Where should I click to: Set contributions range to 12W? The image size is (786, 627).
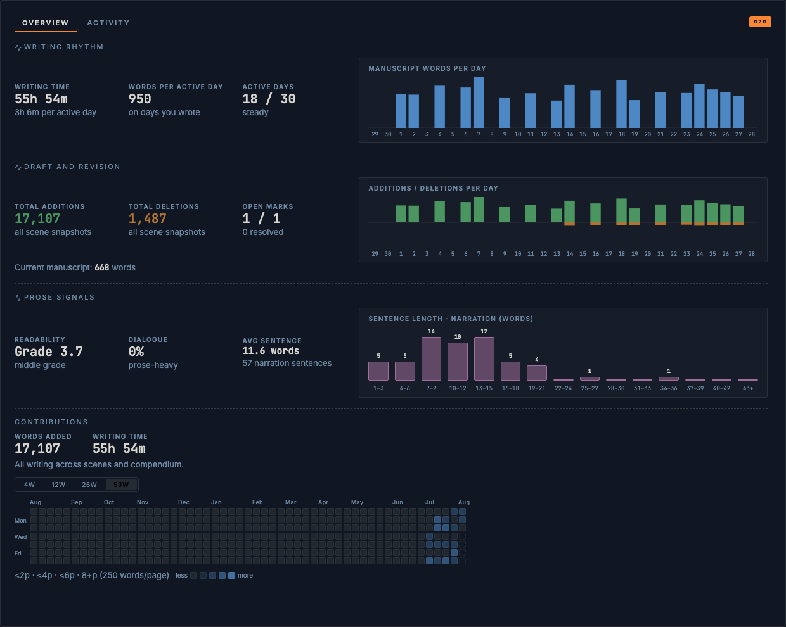tap(58, 484)
